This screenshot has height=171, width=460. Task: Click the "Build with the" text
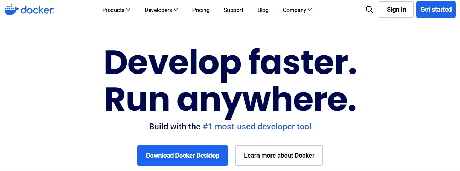pyautogui.click(x=175, y=127)
